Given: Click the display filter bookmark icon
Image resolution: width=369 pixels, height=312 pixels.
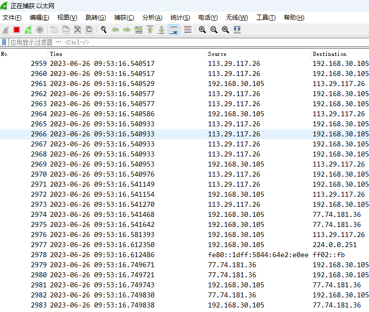Looking at the screenshot, I should pyautogui.click(x=4, y=42).
